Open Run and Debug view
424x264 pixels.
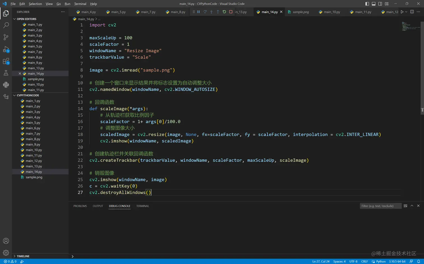[x=6, y=49]
